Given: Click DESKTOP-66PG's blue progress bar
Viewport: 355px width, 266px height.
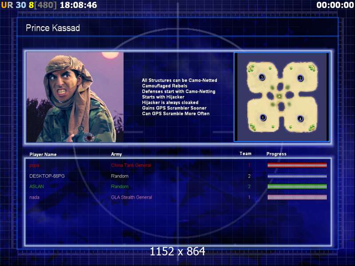Looking at the screenshot, I should (297, 176).
